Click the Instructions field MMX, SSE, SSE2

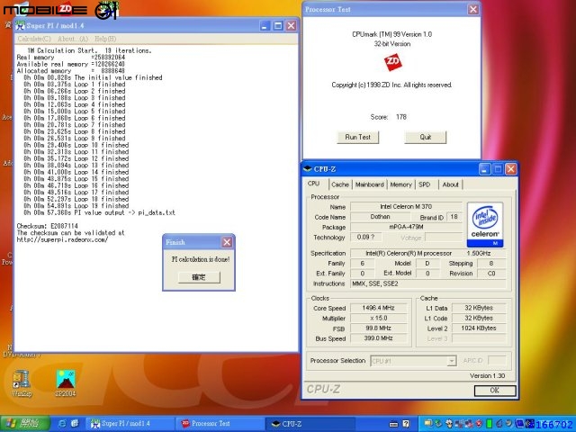[428, 283]
